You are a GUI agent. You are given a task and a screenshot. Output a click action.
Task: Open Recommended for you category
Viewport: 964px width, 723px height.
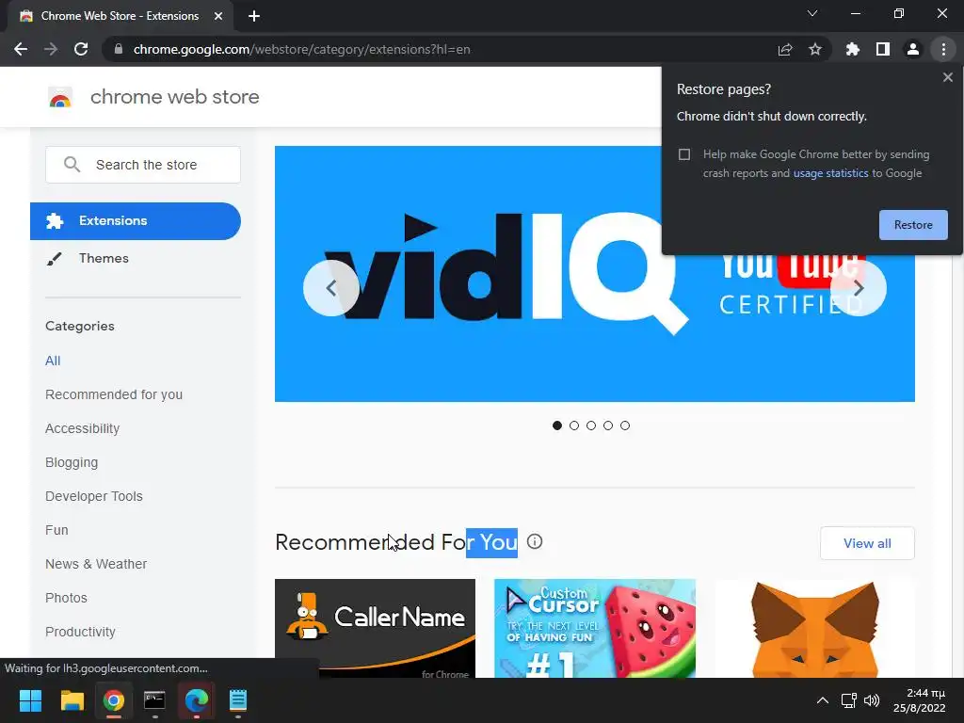pyautogui.click(x=114, y=394)
